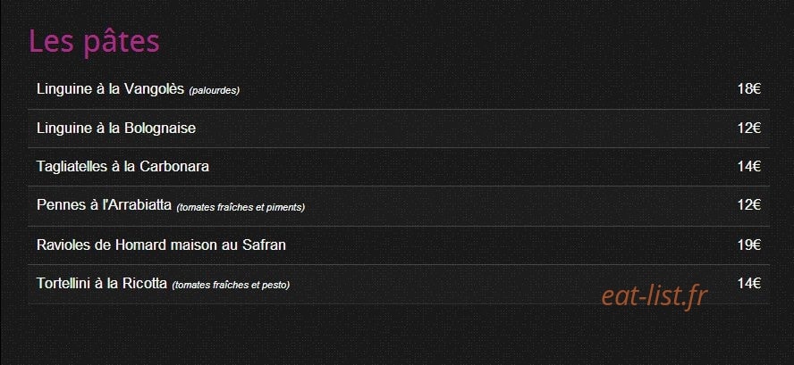
Task: Click the word Ricotta in the menu
Action: [145, 283]
